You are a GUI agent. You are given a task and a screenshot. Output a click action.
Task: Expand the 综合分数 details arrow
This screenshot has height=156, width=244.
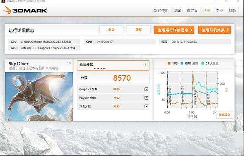146,106
